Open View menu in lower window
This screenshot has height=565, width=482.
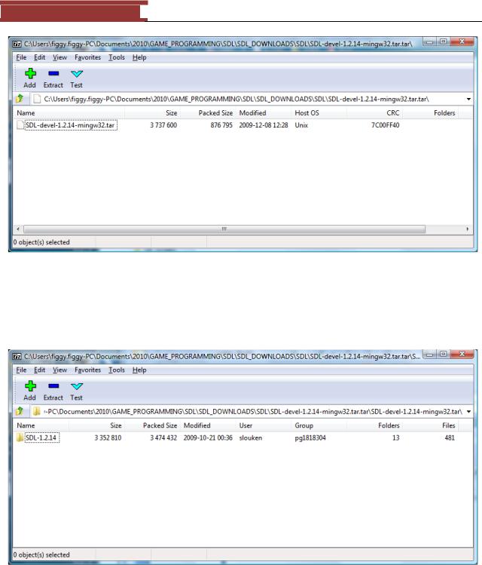[x=59, y=370]
